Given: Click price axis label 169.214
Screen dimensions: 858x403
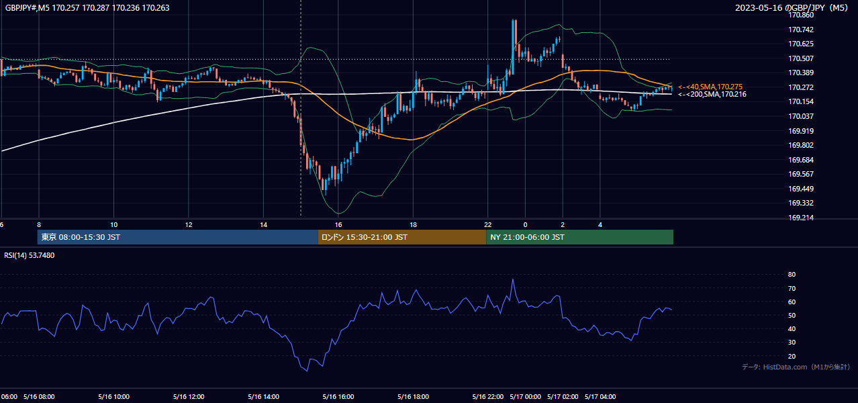Looking at the screenshot, I should [x=800, y=218].
